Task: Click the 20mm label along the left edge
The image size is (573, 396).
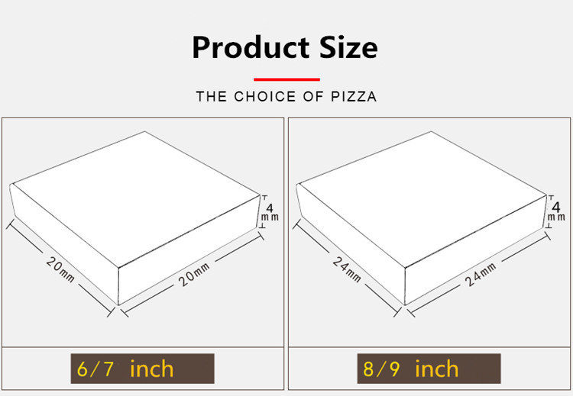Action: [x=60, y=269]
